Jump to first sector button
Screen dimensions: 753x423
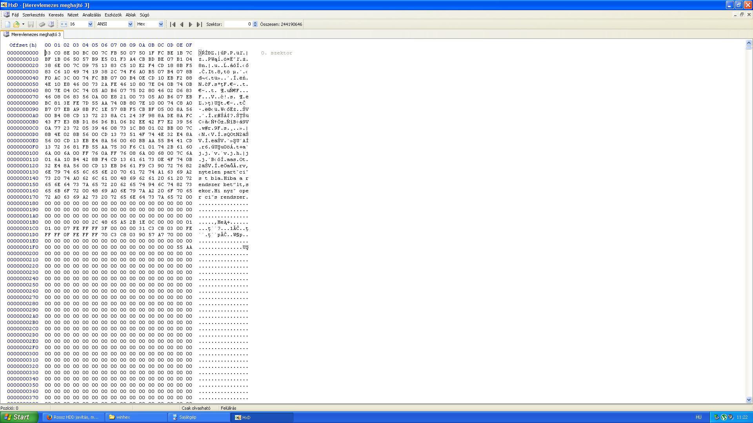173,24
